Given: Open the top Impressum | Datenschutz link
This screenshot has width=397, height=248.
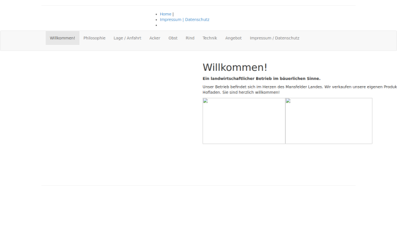Looking at the screenshot, I should (185, 20).
